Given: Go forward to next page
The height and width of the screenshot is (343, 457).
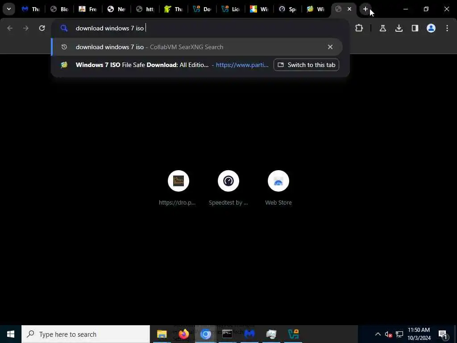Looking at the screenshot, I should [26, 28].
